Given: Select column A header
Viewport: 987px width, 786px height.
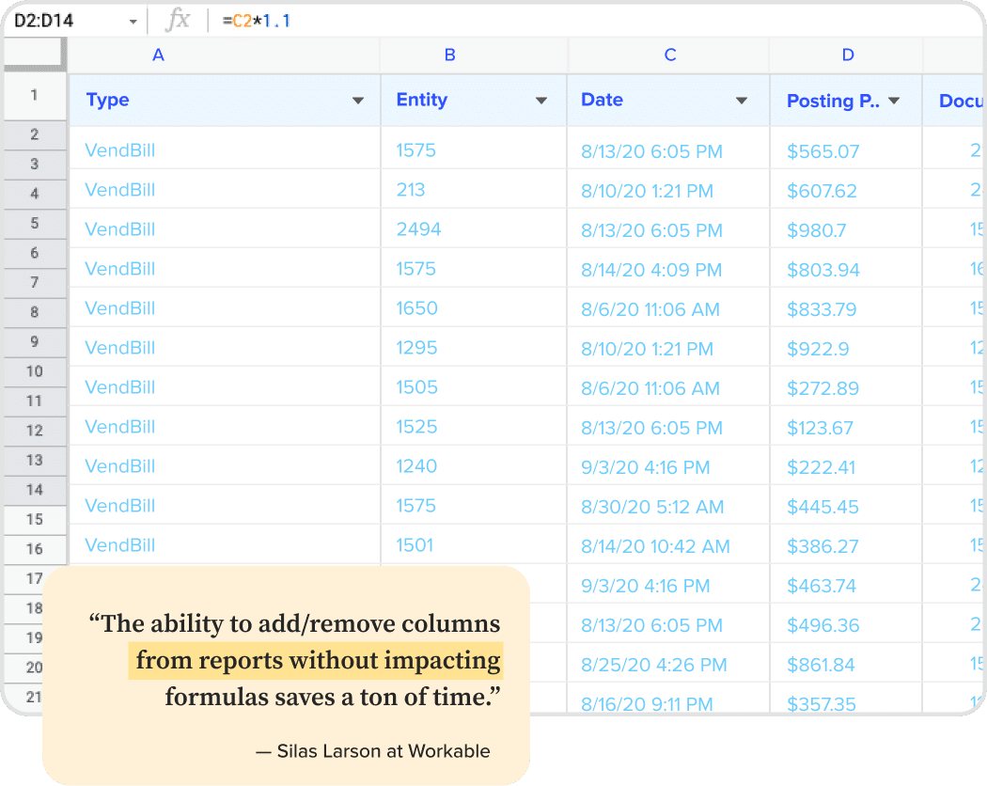Looking at the screenshot, I should click(158, 55).
